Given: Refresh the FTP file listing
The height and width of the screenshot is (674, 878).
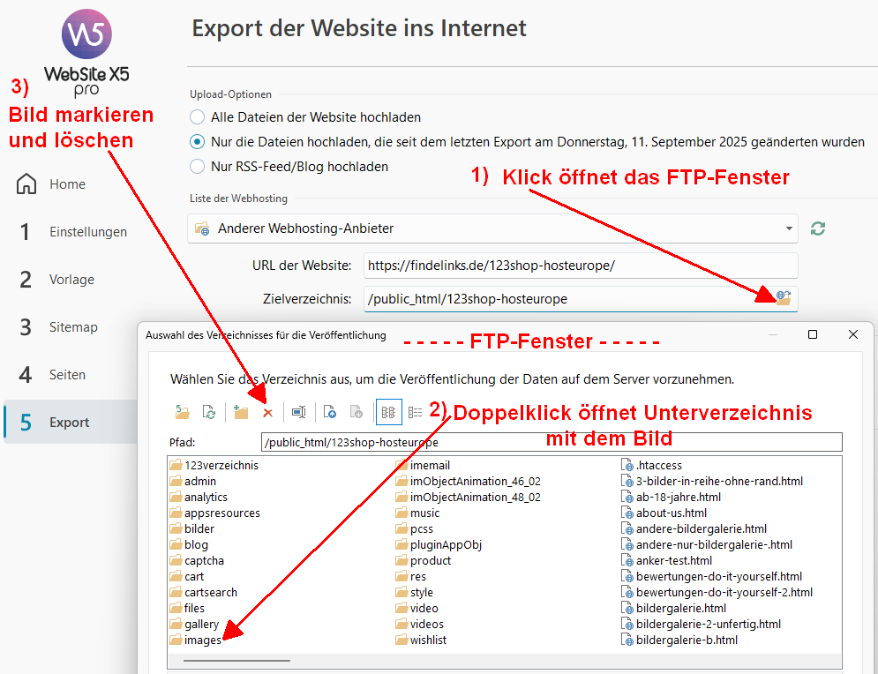Looking at the screenshot, I should point(209,413).
